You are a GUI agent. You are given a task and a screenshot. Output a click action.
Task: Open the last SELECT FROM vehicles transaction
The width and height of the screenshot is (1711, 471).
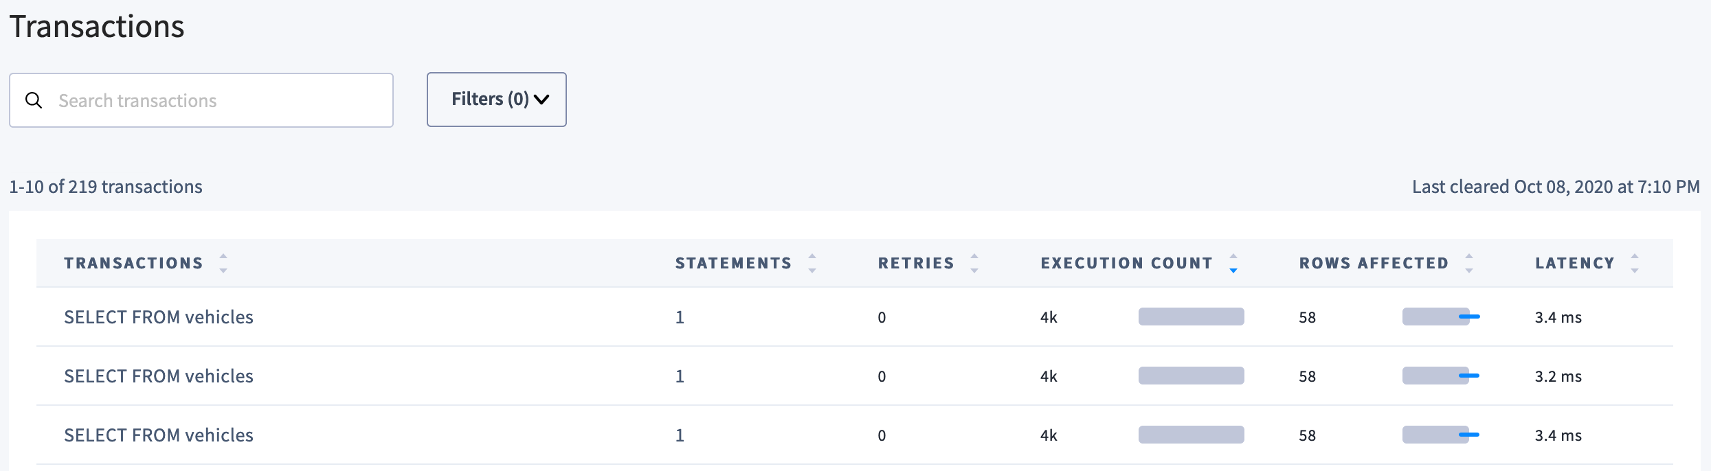click(x=158, y=435)
